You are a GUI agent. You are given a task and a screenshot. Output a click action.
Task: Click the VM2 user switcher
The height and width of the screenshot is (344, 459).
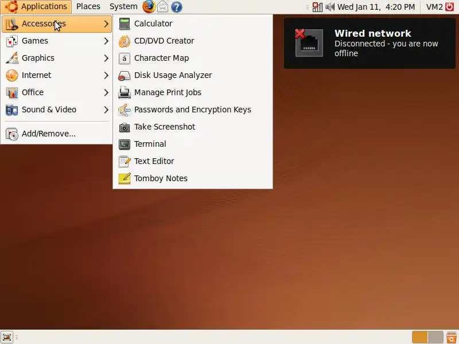(x=434, y=7)
